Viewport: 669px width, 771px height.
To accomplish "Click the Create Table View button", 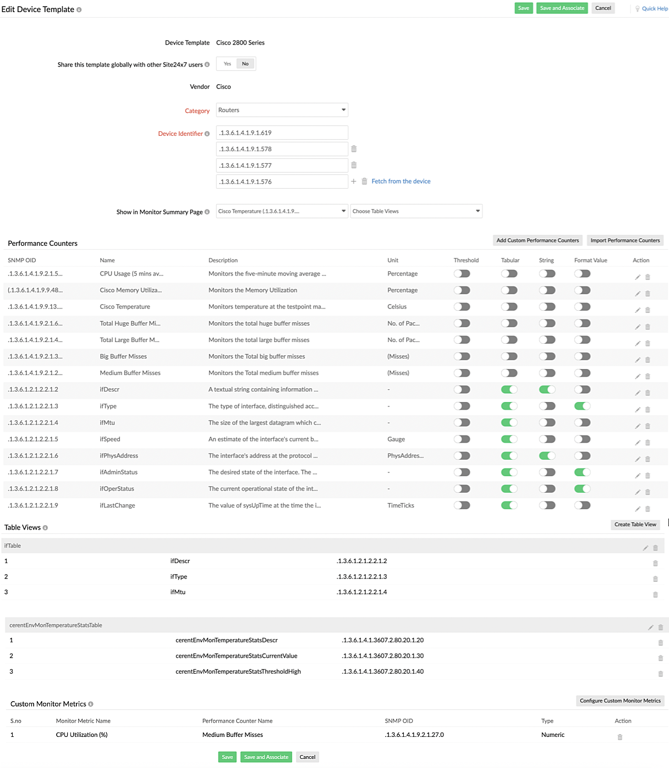I will [x=635, y=525].
